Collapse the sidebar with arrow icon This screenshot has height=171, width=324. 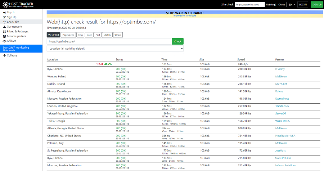(4, 55)
